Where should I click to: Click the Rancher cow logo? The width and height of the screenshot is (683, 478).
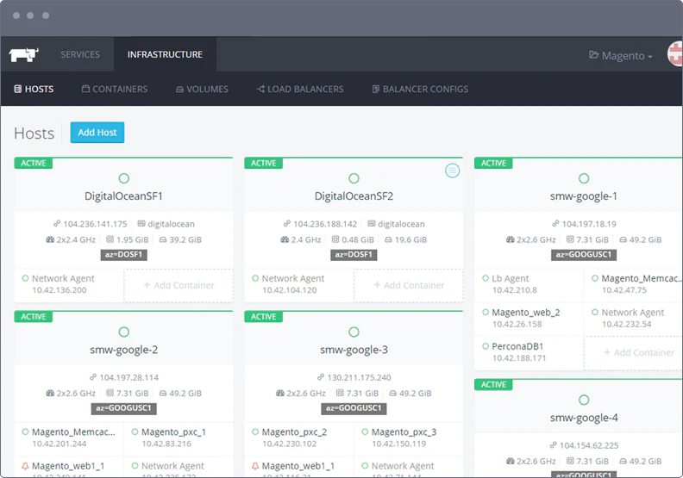coord(23,55)
